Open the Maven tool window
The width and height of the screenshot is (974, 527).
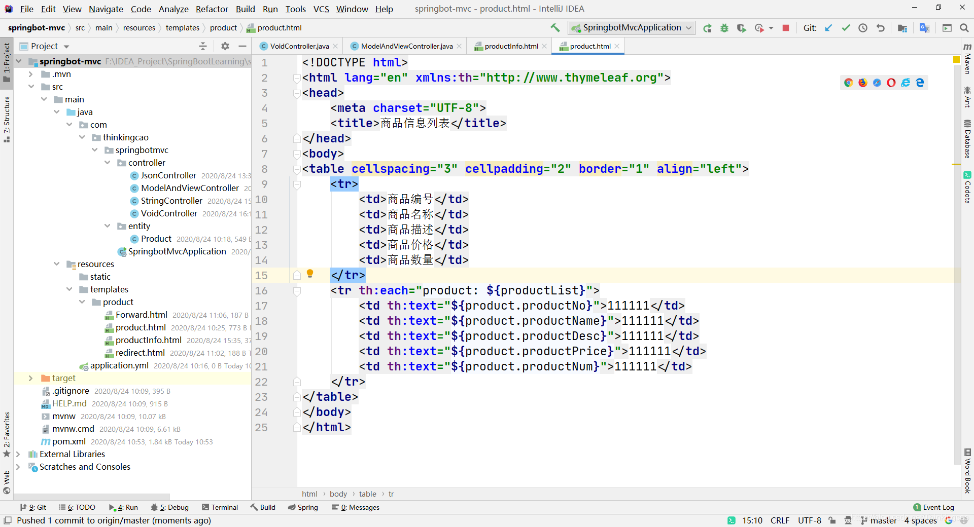(967, 58)
